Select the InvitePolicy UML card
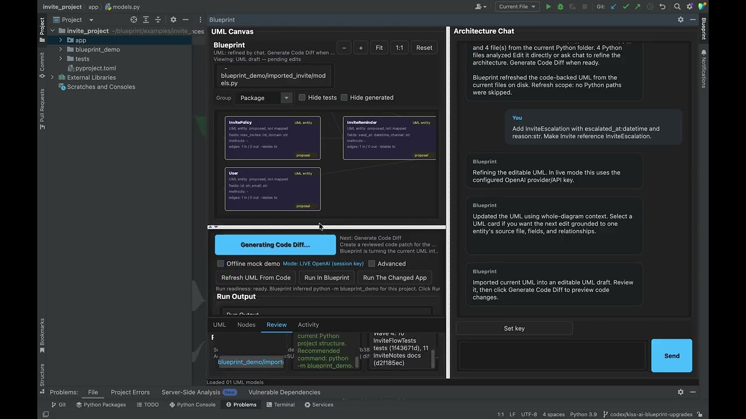The height and width of the screenshot is (419, 746). [x=273, y=138]
